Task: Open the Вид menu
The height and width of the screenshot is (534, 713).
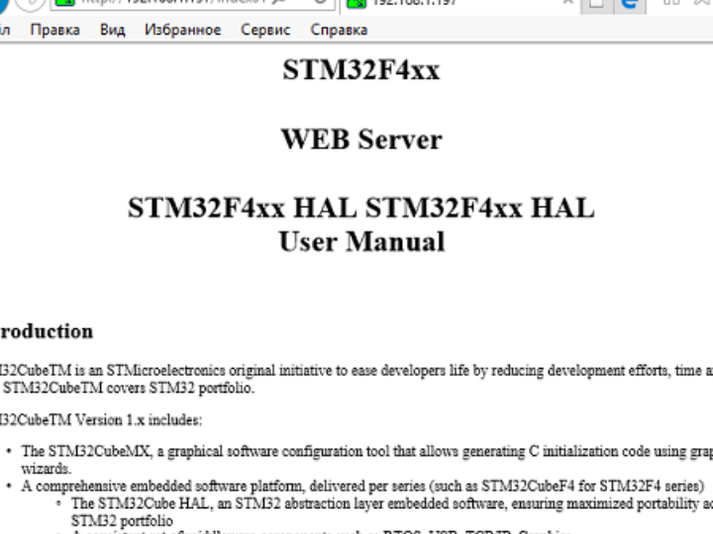Action: (x=112, y=30)
